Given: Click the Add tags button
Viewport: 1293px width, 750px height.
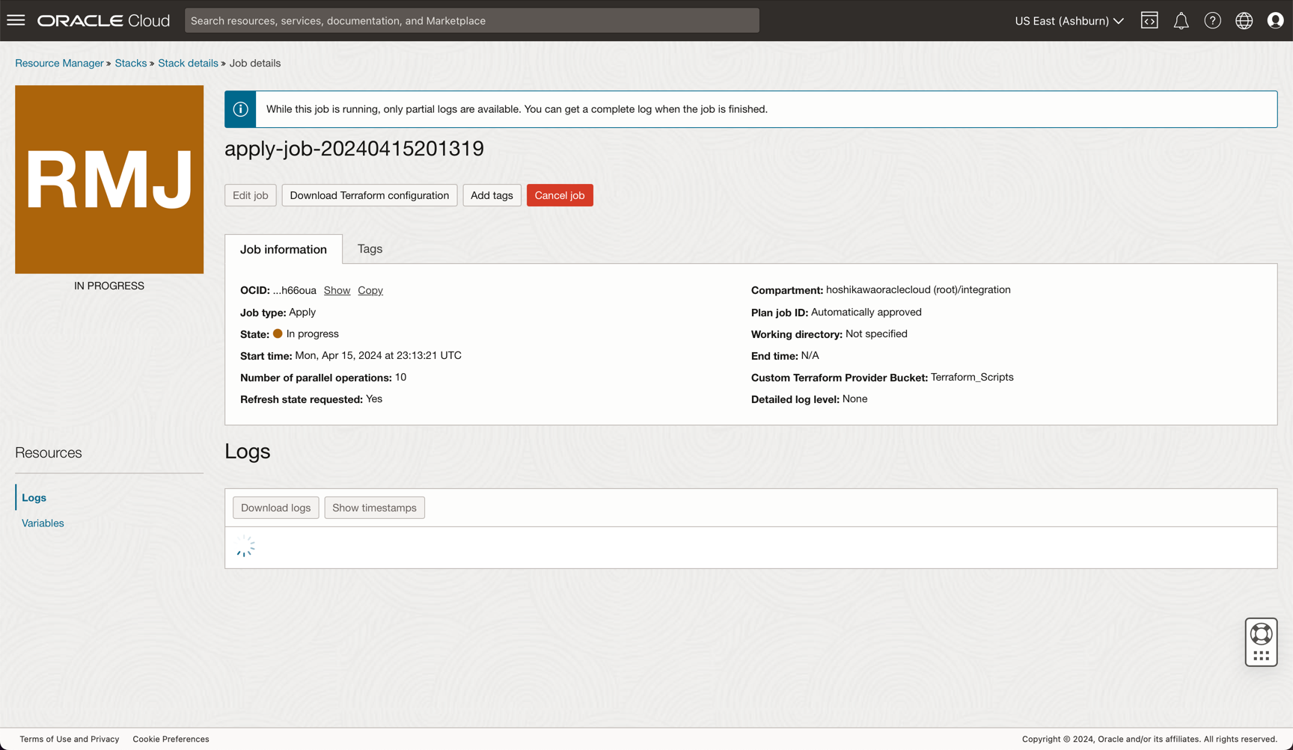Looking at the screenshot, I should click(492, 195).
